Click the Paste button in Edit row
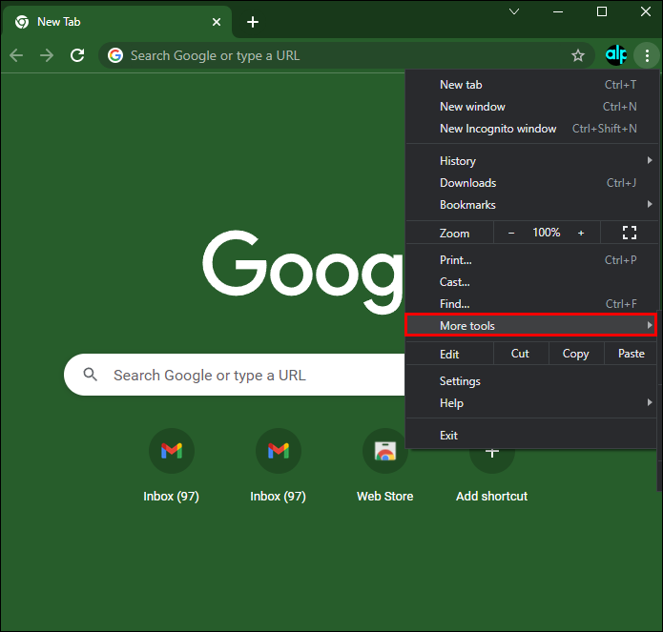 pos(631,354)
